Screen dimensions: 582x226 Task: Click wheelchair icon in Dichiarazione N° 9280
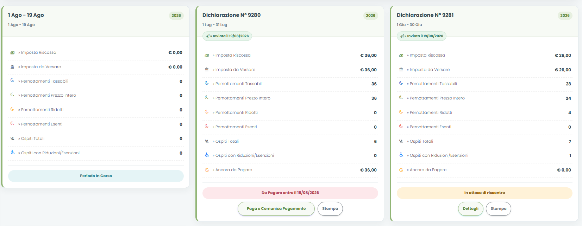(x=207, y=155)
